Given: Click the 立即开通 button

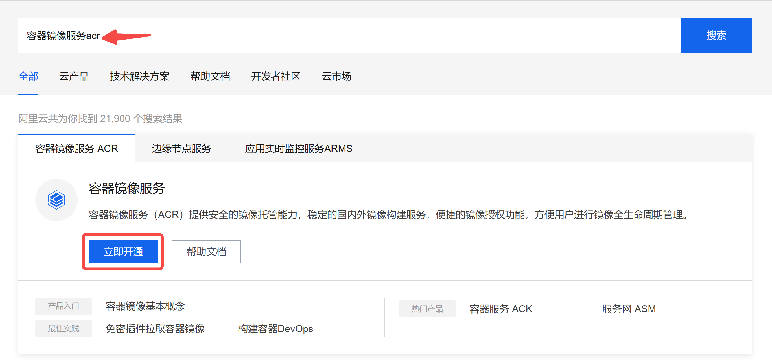Looking at the screenshot, I should [x=123, y=252].
